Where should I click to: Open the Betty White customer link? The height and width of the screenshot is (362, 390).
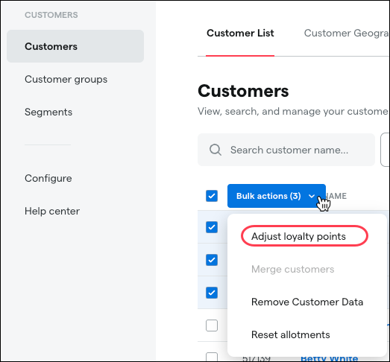click(x=330, y=358)
